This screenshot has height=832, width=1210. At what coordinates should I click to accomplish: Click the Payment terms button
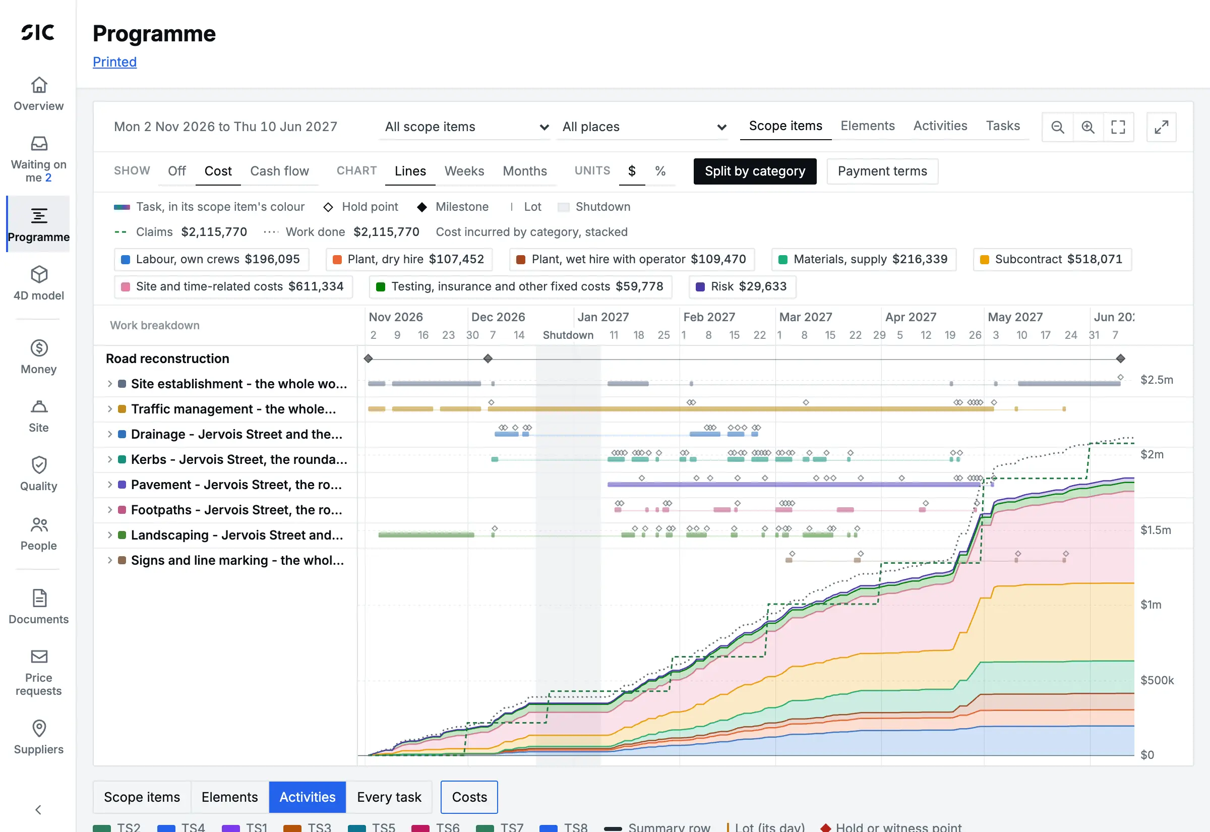(882, 171)
